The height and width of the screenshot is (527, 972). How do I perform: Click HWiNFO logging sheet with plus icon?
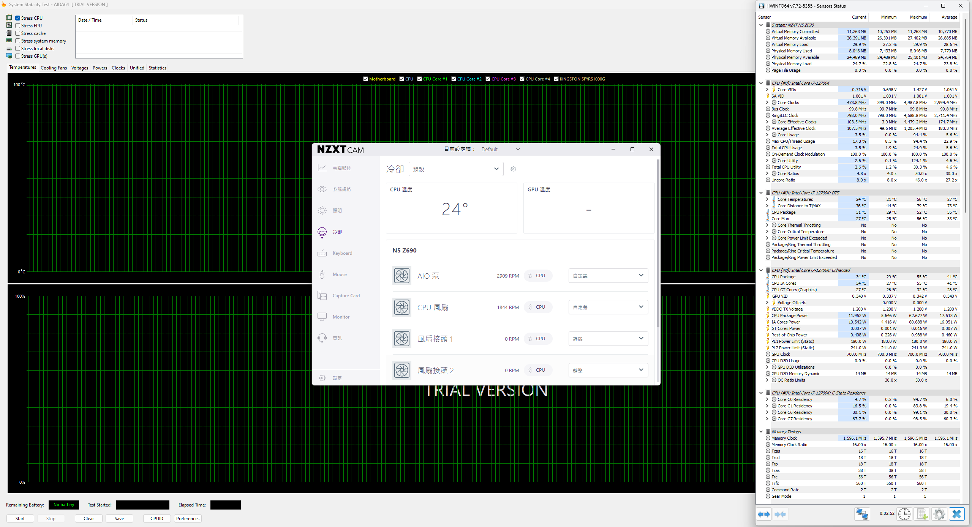click(x=922, y=514)
